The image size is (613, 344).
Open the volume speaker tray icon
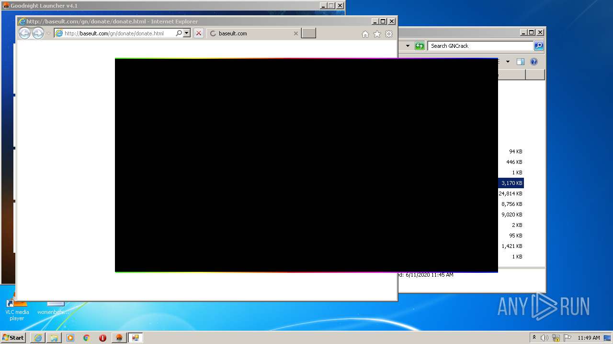(545, 338)
